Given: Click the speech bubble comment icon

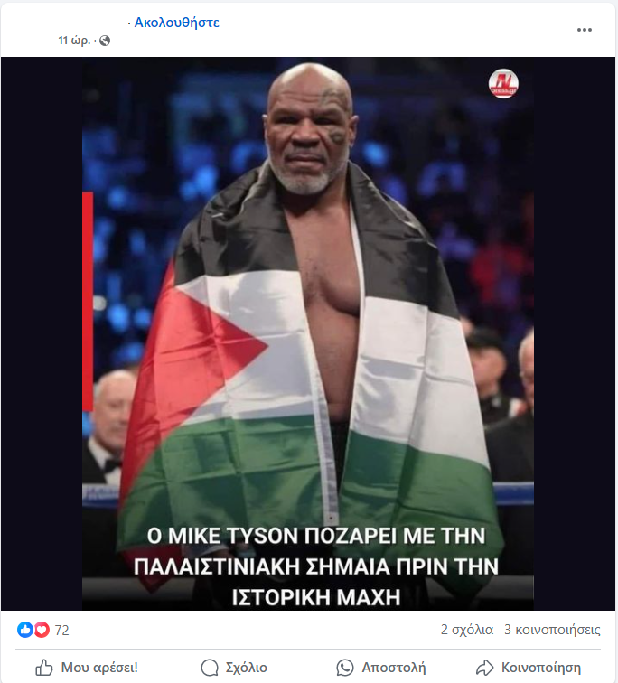Looking at the screenshot, I should click(x=210, y=668).
